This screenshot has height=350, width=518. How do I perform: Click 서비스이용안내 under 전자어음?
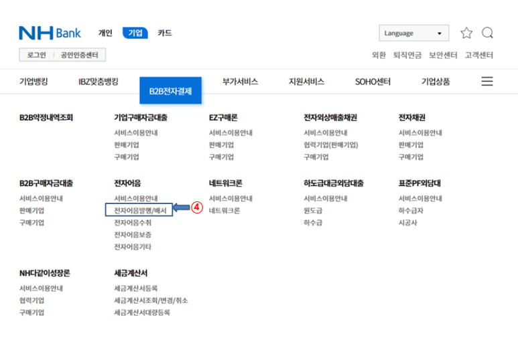click(136, 198)
